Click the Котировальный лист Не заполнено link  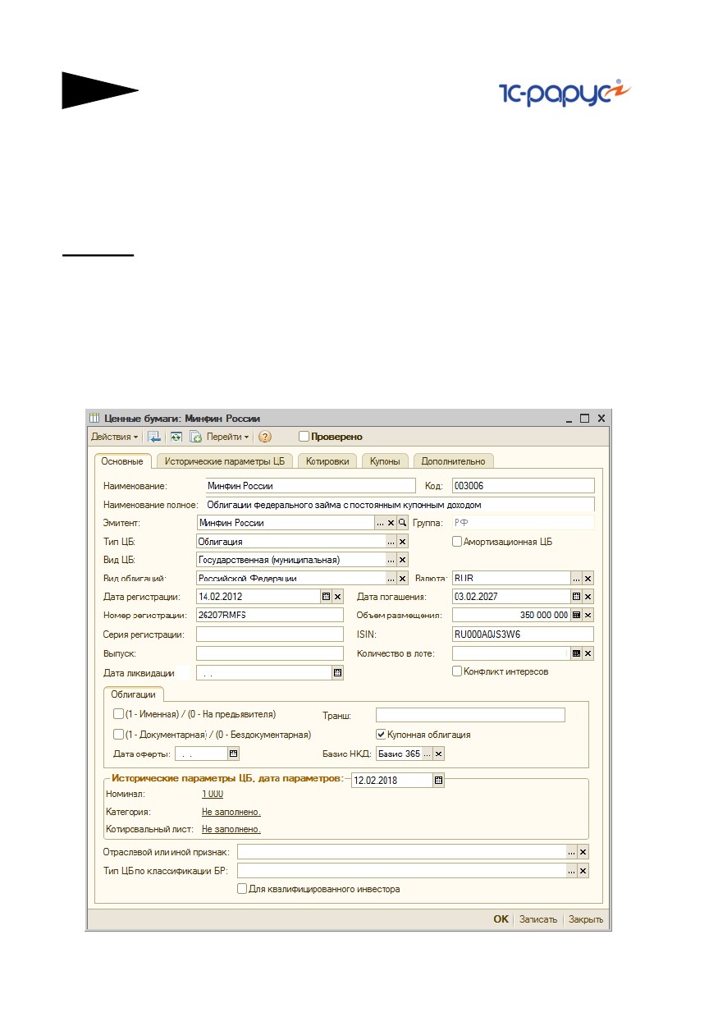(231, 830)
